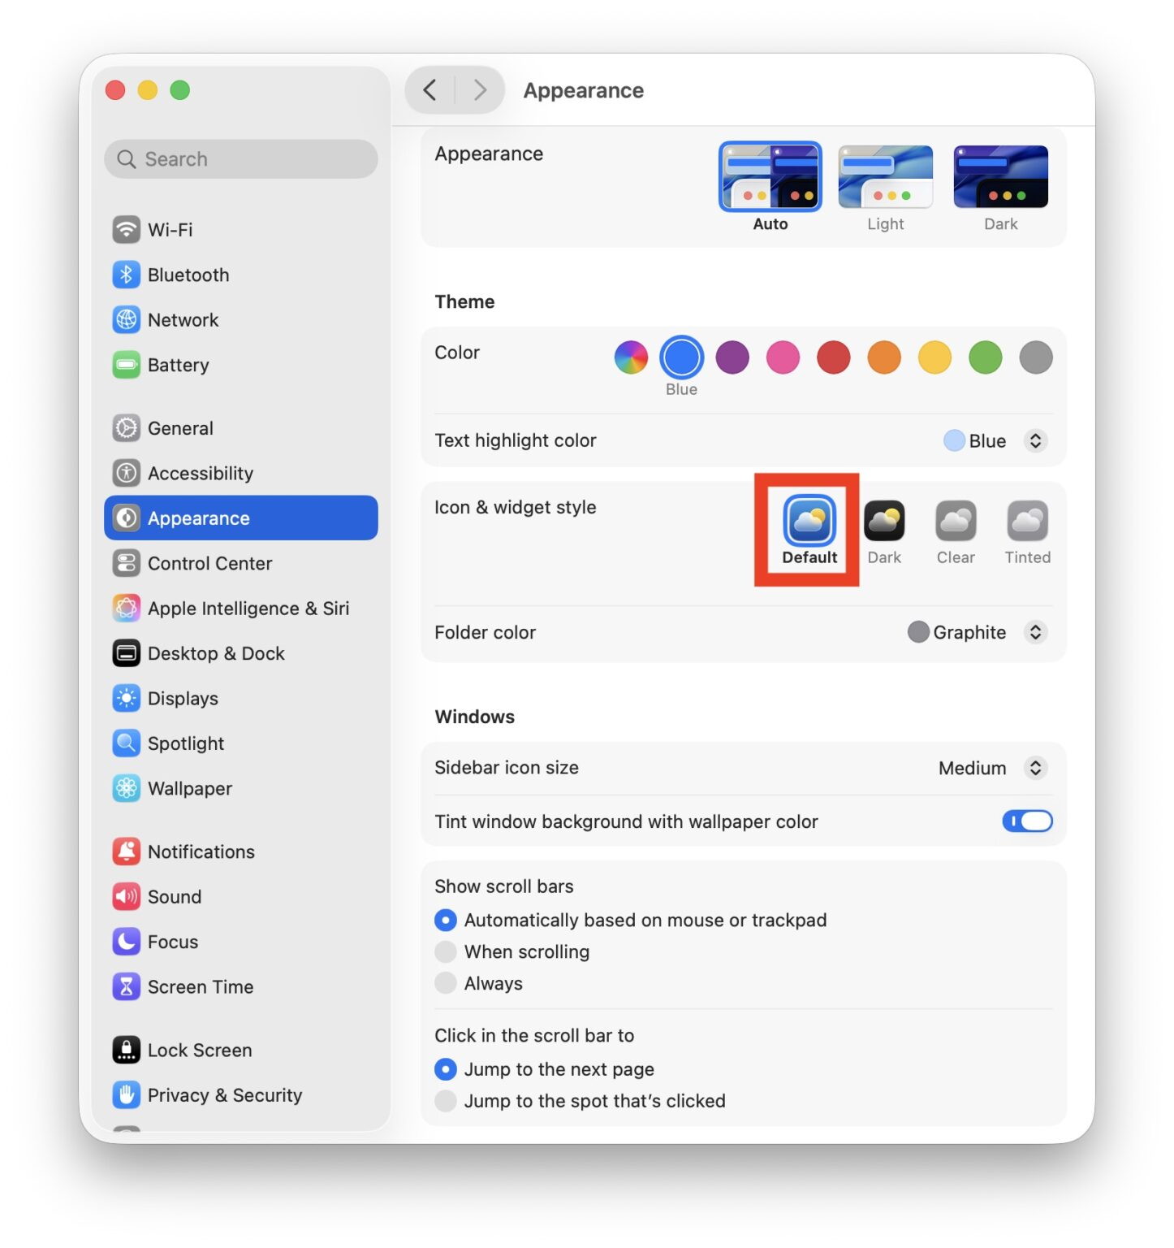The height and width of the screenshot is (1248, 1174).
Task: Choose 'Jump to the spot that's clicked'
Action: tap(446, 1102)
